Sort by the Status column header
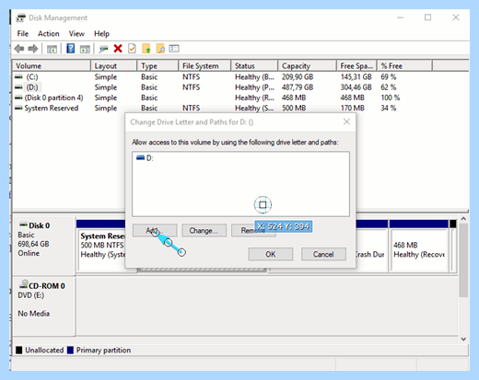Image resolution: width=479 pixels, height=380 pixels. (254, 65)
